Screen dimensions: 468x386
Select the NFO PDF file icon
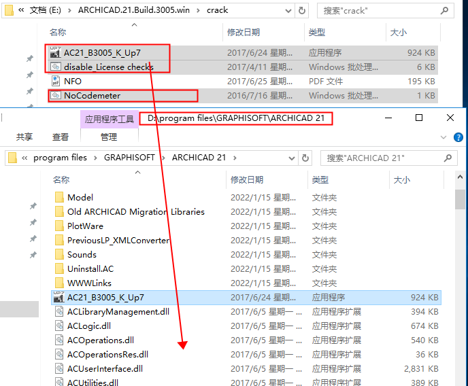point(55,82)
